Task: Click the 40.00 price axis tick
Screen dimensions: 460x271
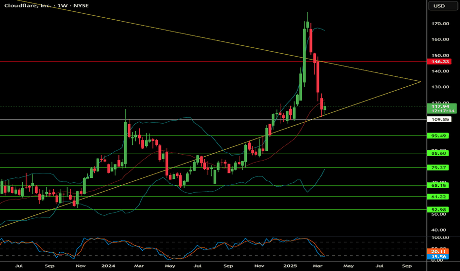Action: [439, 230]
